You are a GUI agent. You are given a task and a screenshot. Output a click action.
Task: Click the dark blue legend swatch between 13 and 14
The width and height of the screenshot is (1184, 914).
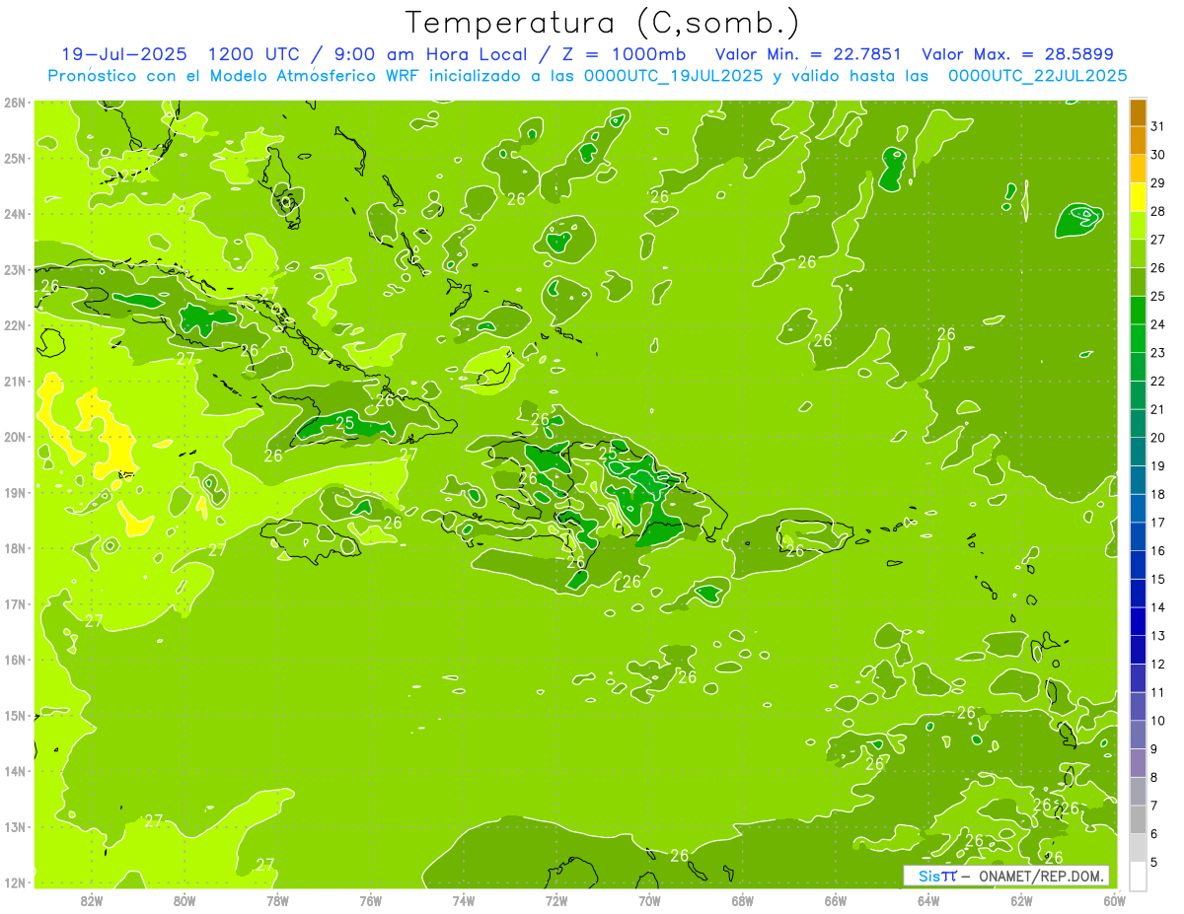1139,622
